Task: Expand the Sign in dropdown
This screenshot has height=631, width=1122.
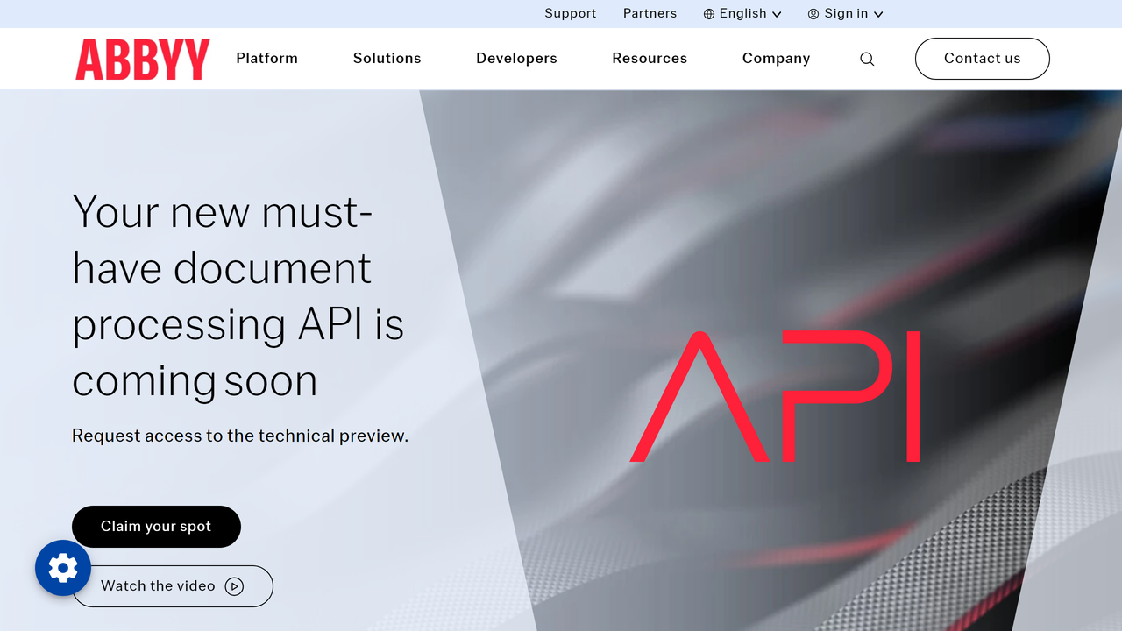Action: pyautogui.click(x=846, y=14)
